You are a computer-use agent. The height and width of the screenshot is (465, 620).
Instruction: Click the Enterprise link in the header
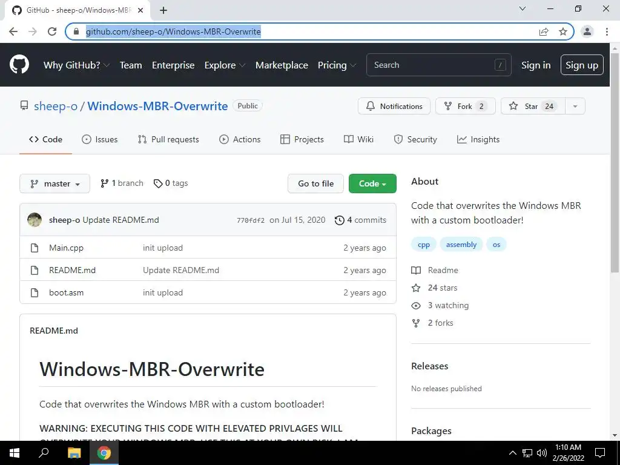(173, 65)
